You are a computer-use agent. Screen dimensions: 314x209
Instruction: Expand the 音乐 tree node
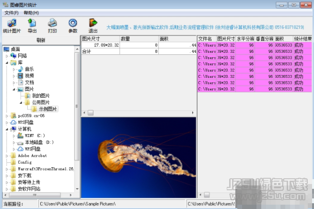click(x=14, y=70)
